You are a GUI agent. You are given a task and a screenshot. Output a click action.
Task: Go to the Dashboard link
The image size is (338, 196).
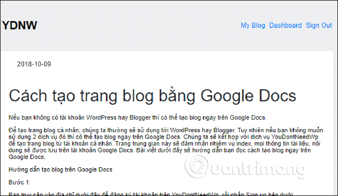[285, 25]
